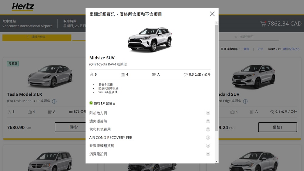Click the 遺失碰撞險 item text

tap(98, 121)
